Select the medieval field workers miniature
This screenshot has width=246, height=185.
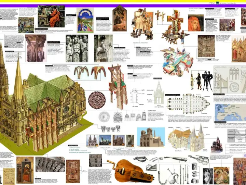26,25
